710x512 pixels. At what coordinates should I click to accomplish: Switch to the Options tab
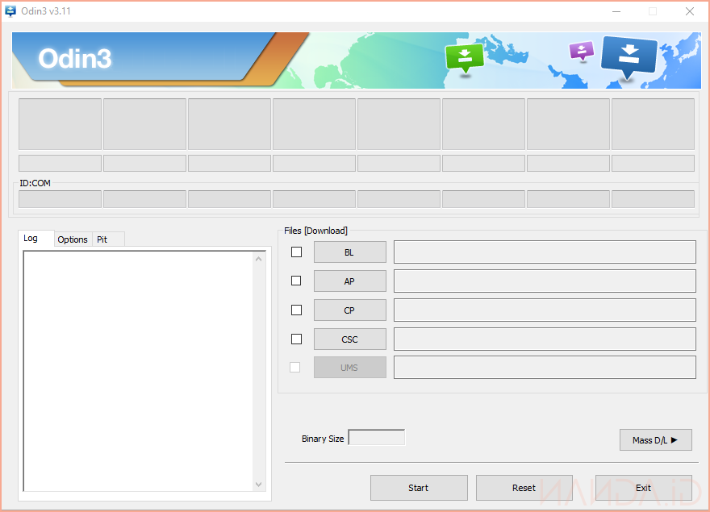pyautogui.click(x=73, y=239)
